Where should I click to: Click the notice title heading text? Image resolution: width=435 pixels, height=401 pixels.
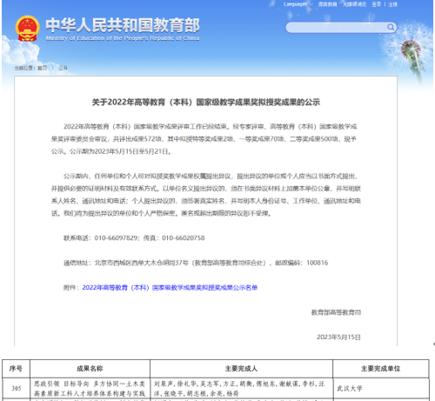206,102
